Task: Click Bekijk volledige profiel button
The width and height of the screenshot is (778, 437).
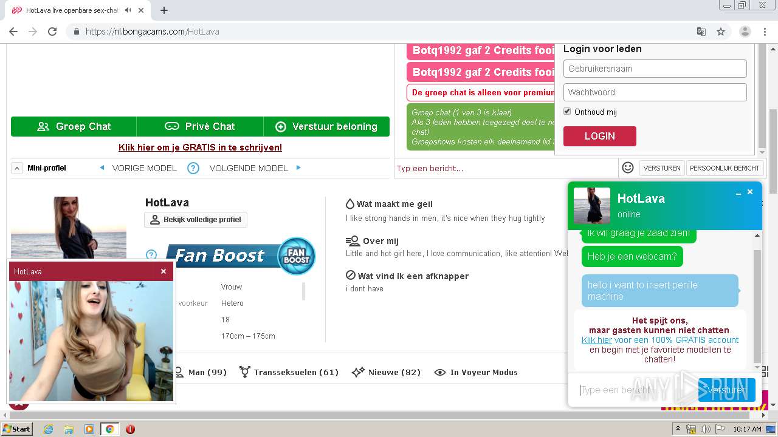Action: point(196,220)
